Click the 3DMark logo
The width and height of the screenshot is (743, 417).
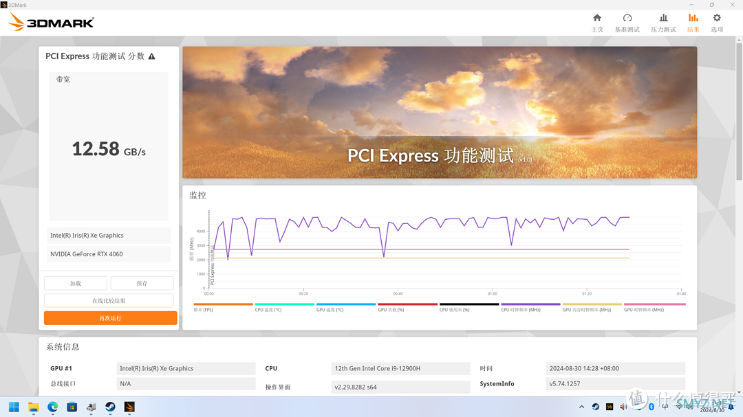51,22
